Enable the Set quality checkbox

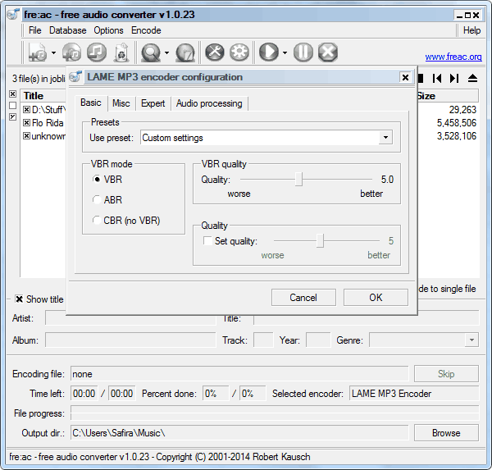[x=207, y=241]
